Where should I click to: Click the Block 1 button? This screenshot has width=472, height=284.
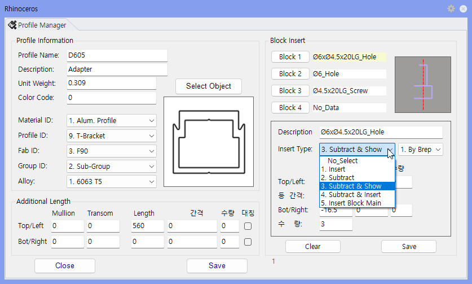tap(290, 56)
